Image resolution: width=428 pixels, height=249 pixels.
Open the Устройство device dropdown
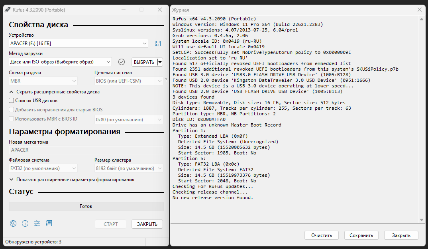[x=79, y=43]
